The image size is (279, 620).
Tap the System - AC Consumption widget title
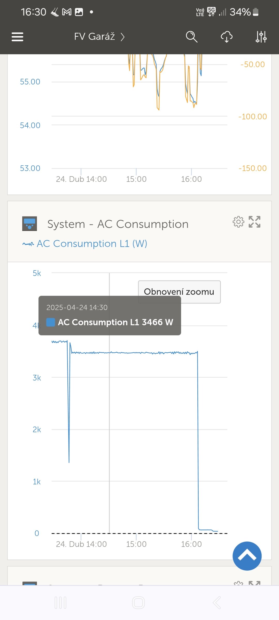tap(118, 224)
